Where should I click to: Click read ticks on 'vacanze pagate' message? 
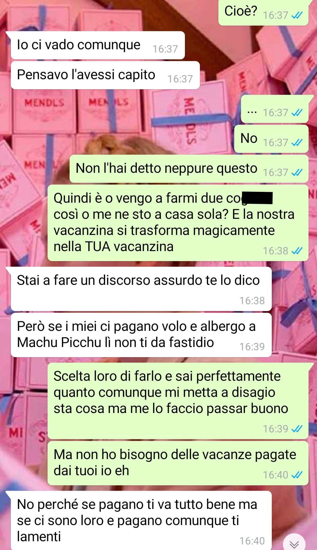297,475
